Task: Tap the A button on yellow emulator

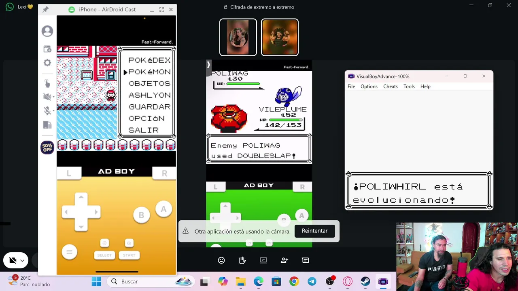Action: coord(163,209)
